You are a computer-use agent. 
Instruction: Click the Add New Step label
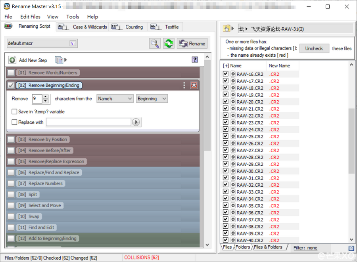pyautogui.click(x=33, y=60)
